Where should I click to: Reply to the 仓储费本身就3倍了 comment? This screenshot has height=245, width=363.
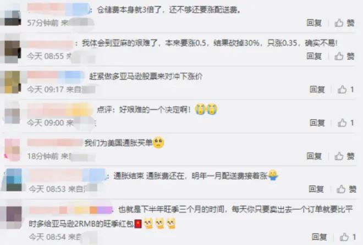314,23
